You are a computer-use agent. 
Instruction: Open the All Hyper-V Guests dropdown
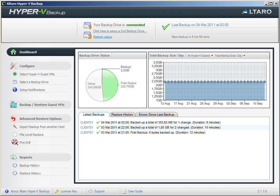pyautogui.click(x=200, y=56)
